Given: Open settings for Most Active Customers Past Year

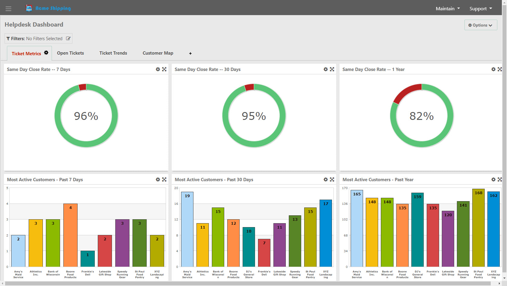Looking at the screenshot, I should [493, 179].
